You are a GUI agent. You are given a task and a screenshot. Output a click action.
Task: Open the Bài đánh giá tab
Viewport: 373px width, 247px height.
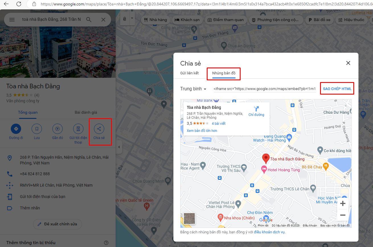click(86, 112)
